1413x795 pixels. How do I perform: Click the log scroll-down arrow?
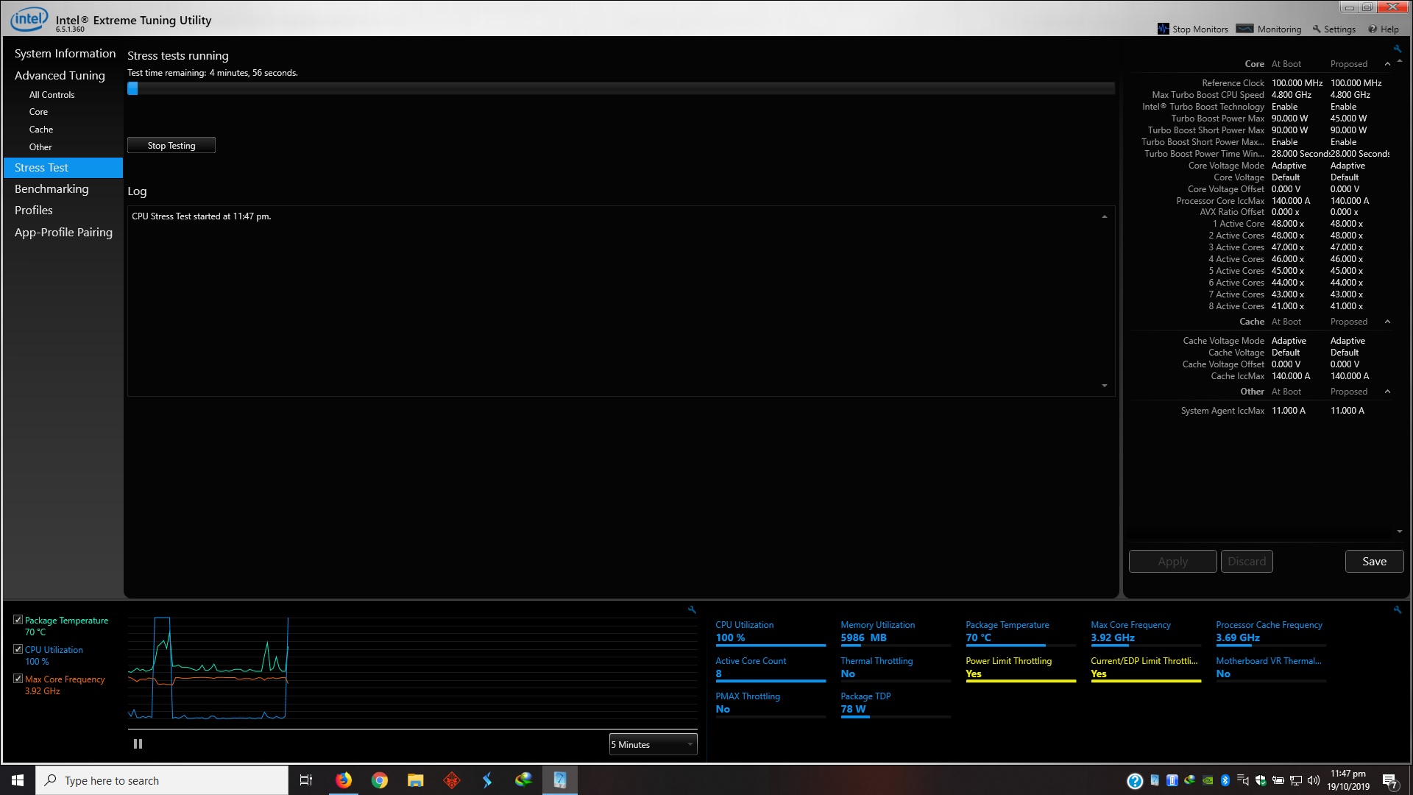(1104, 386)
